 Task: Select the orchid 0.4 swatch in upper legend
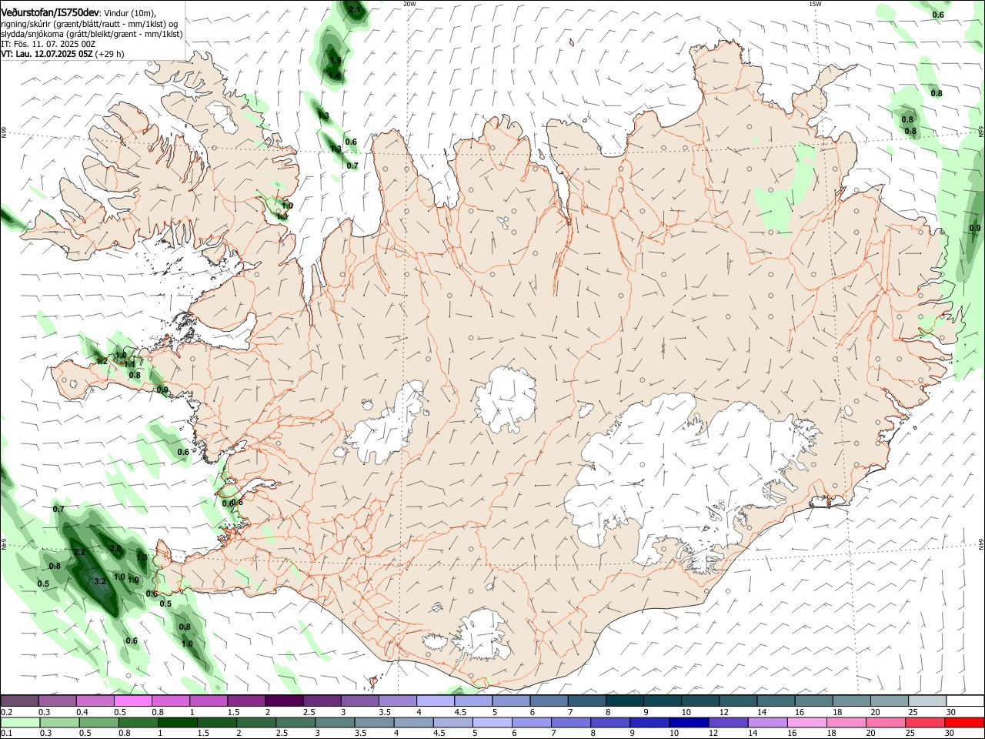click(95, 701)
